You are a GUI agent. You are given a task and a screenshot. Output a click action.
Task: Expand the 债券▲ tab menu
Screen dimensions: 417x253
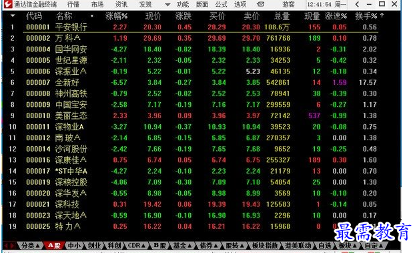[x=208, y=245]
